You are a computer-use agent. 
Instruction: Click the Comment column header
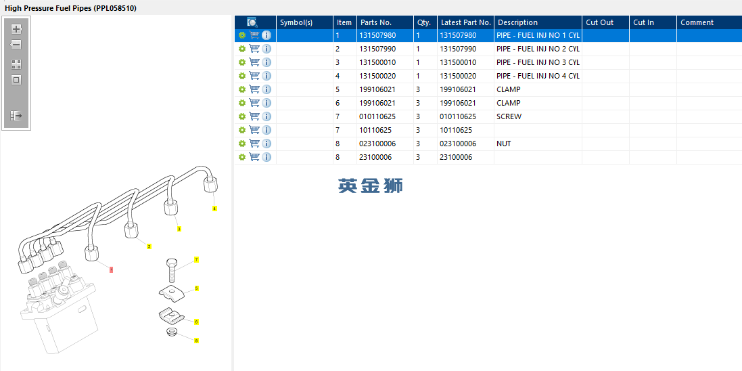(710, 22)
